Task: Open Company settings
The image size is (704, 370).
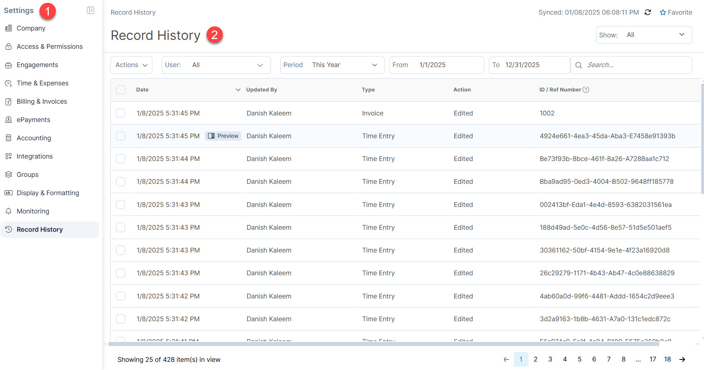Action: coord(31,28)
